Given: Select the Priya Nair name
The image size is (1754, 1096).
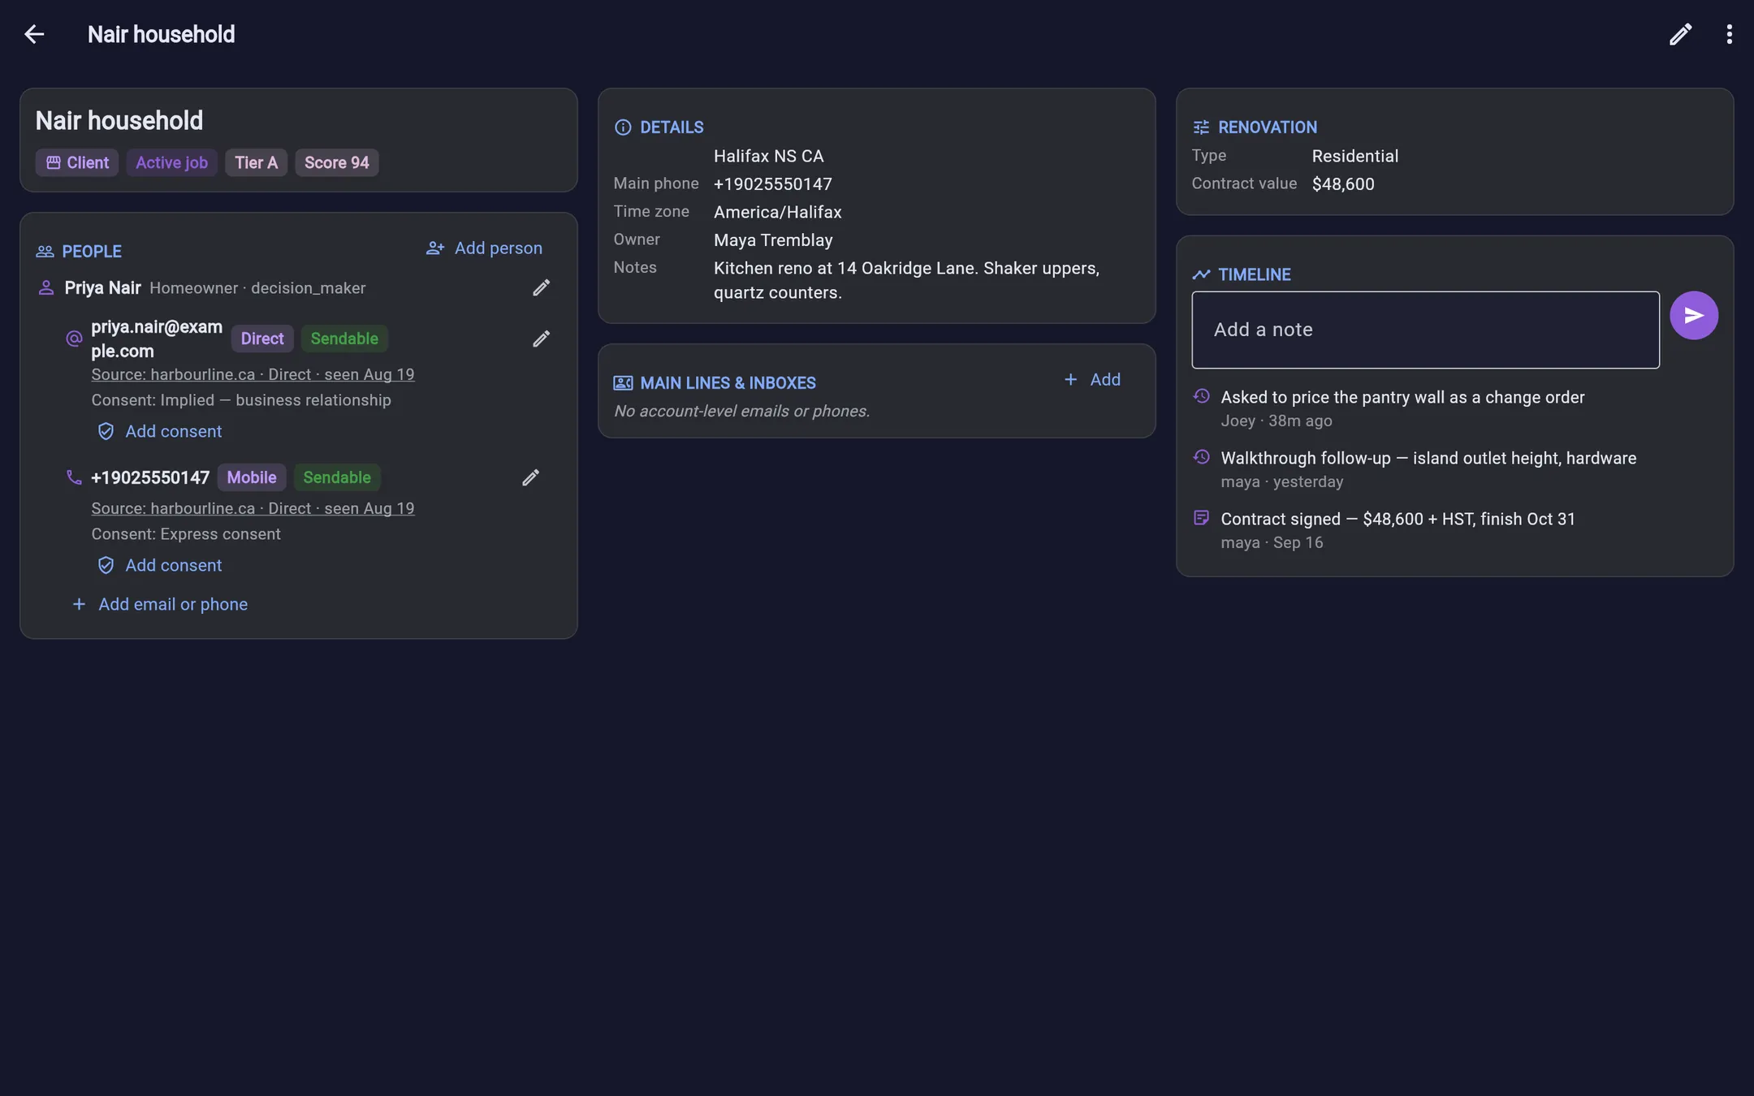Looking at the screenshot, I should pyautogui.click(x=103, y=288).
